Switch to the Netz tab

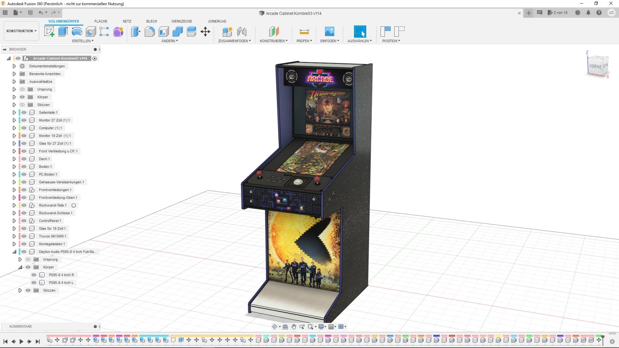click(127, 21)
